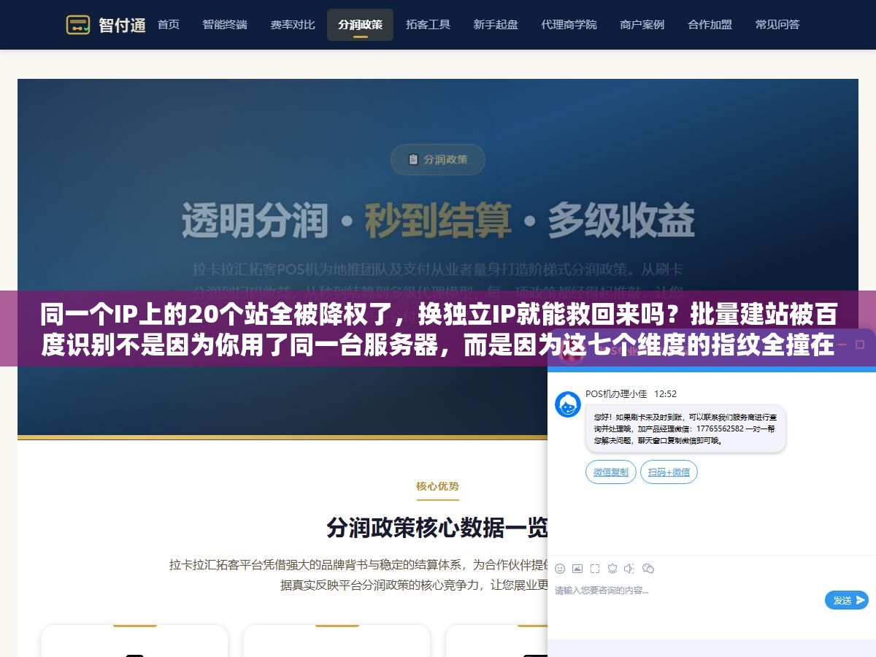Viewport: 876px width, 657px height.
Task: Go to 智能终端 page
Action: (225, 25)
